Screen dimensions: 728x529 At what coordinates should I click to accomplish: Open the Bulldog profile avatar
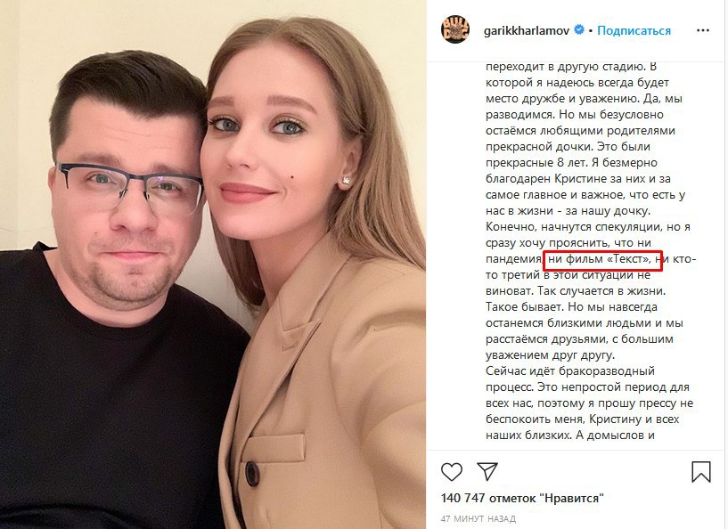pos(455,29)
